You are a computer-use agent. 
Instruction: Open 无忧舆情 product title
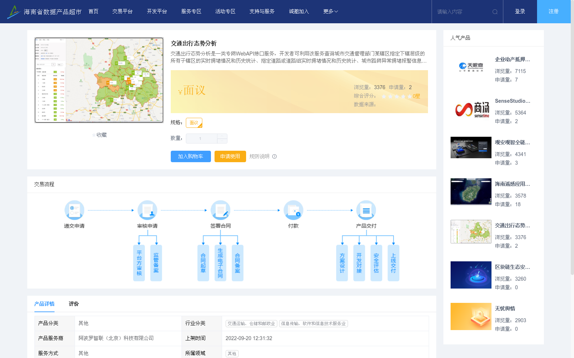pos(505,309)
